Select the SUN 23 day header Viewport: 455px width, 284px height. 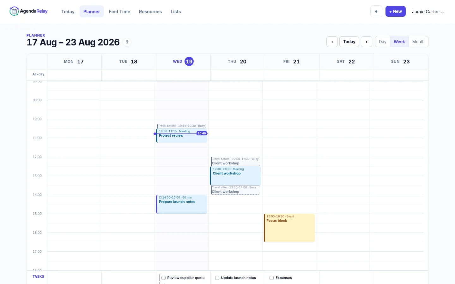401,62
